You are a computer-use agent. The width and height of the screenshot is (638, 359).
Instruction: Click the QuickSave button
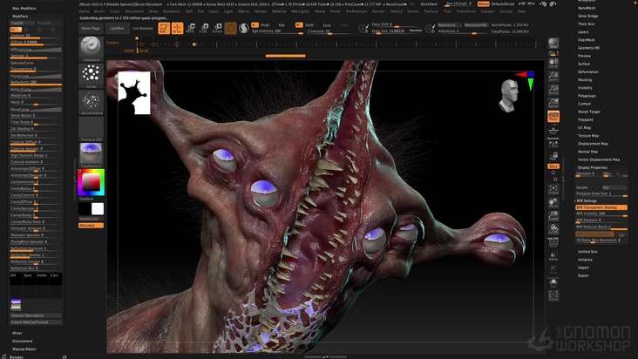[x=429, y=4]
